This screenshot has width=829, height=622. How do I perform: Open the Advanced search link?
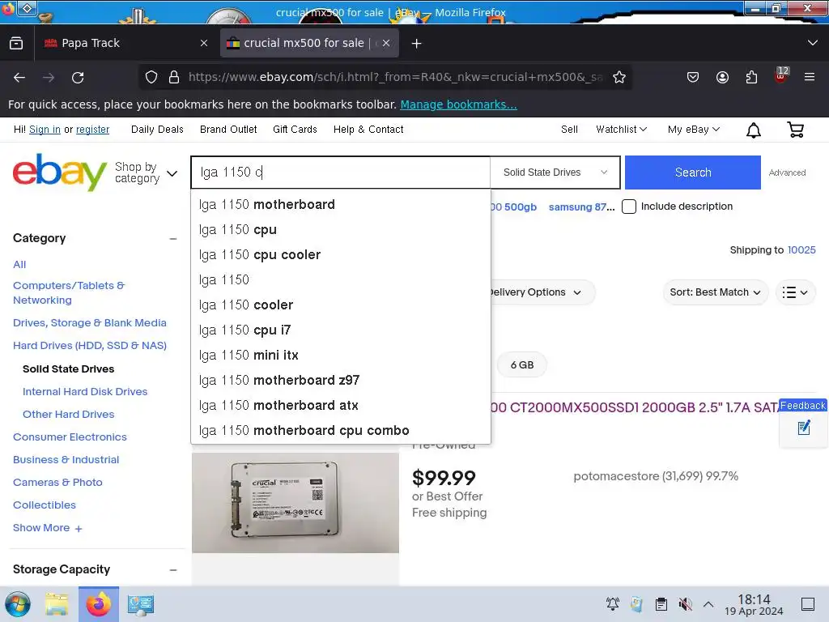[x=787, y=173]
